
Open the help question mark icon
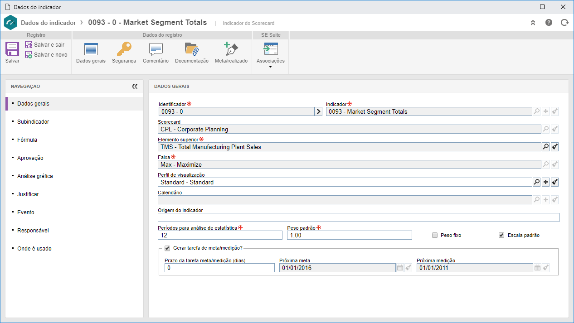coord(549,22)
